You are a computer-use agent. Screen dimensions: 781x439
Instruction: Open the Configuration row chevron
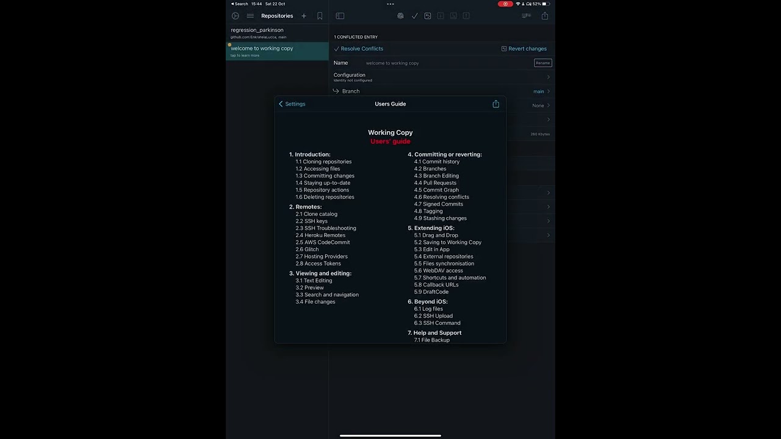pyautogui.click(x=549, y=77)
